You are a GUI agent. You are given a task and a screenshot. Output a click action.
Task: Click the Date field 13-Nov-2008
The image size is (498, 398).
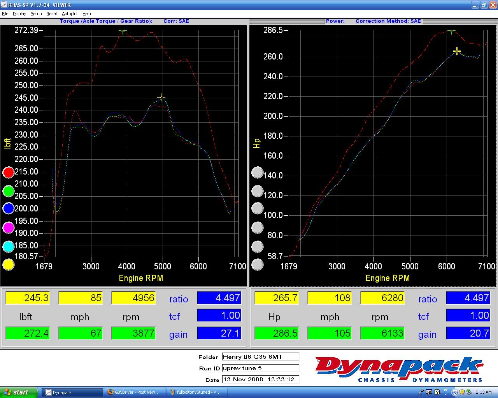(260, 379)
